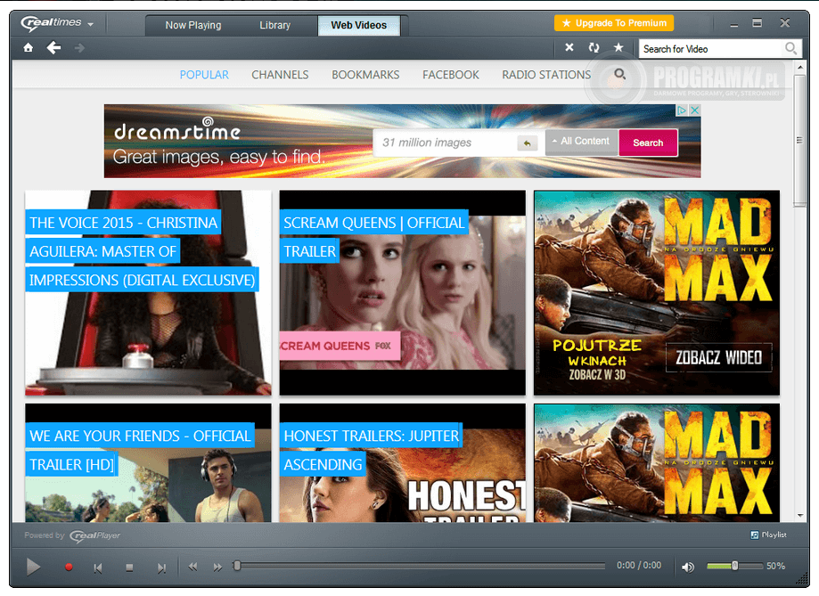Image resolution: width=819 pixels, height=596 pixels.
Task: Click the 50% volume label
Action: (x=775, y=566)
